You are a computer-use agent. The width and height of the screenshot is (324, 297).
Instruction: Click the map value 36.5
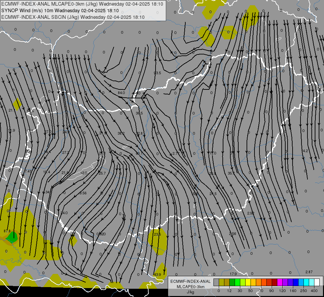(x=139, y=113)
